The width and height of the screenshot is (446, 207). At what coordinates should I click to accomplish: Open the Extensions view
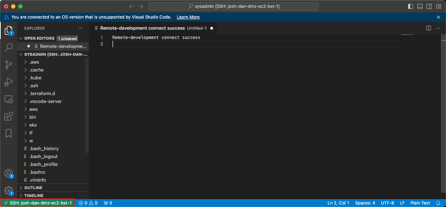click(x=9, y=116)
